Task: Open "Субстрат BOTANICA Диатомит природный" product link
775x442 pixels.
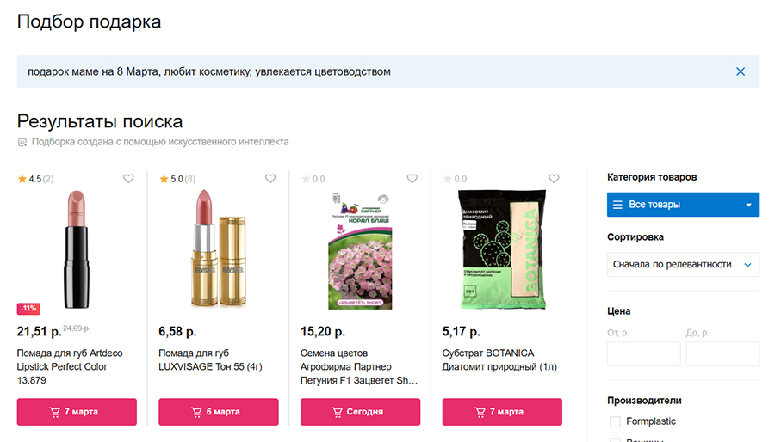Action: (499, 360)
